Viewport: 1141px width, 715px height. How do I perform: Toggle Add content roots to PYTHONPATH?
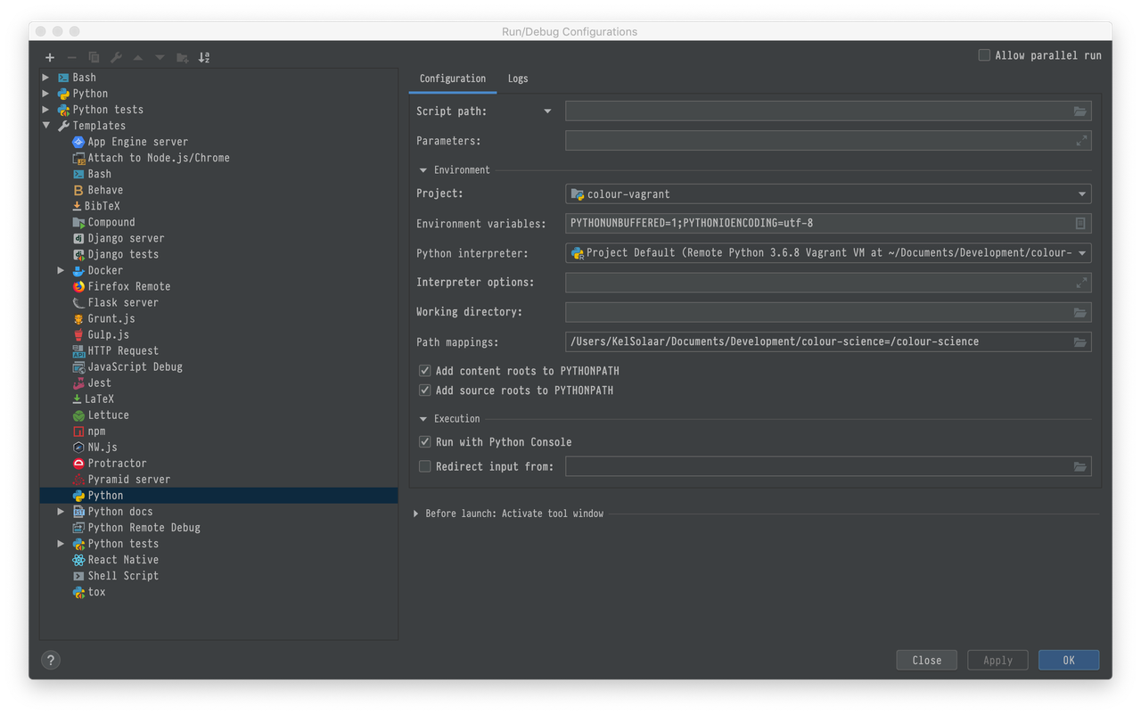coord(425,371)
